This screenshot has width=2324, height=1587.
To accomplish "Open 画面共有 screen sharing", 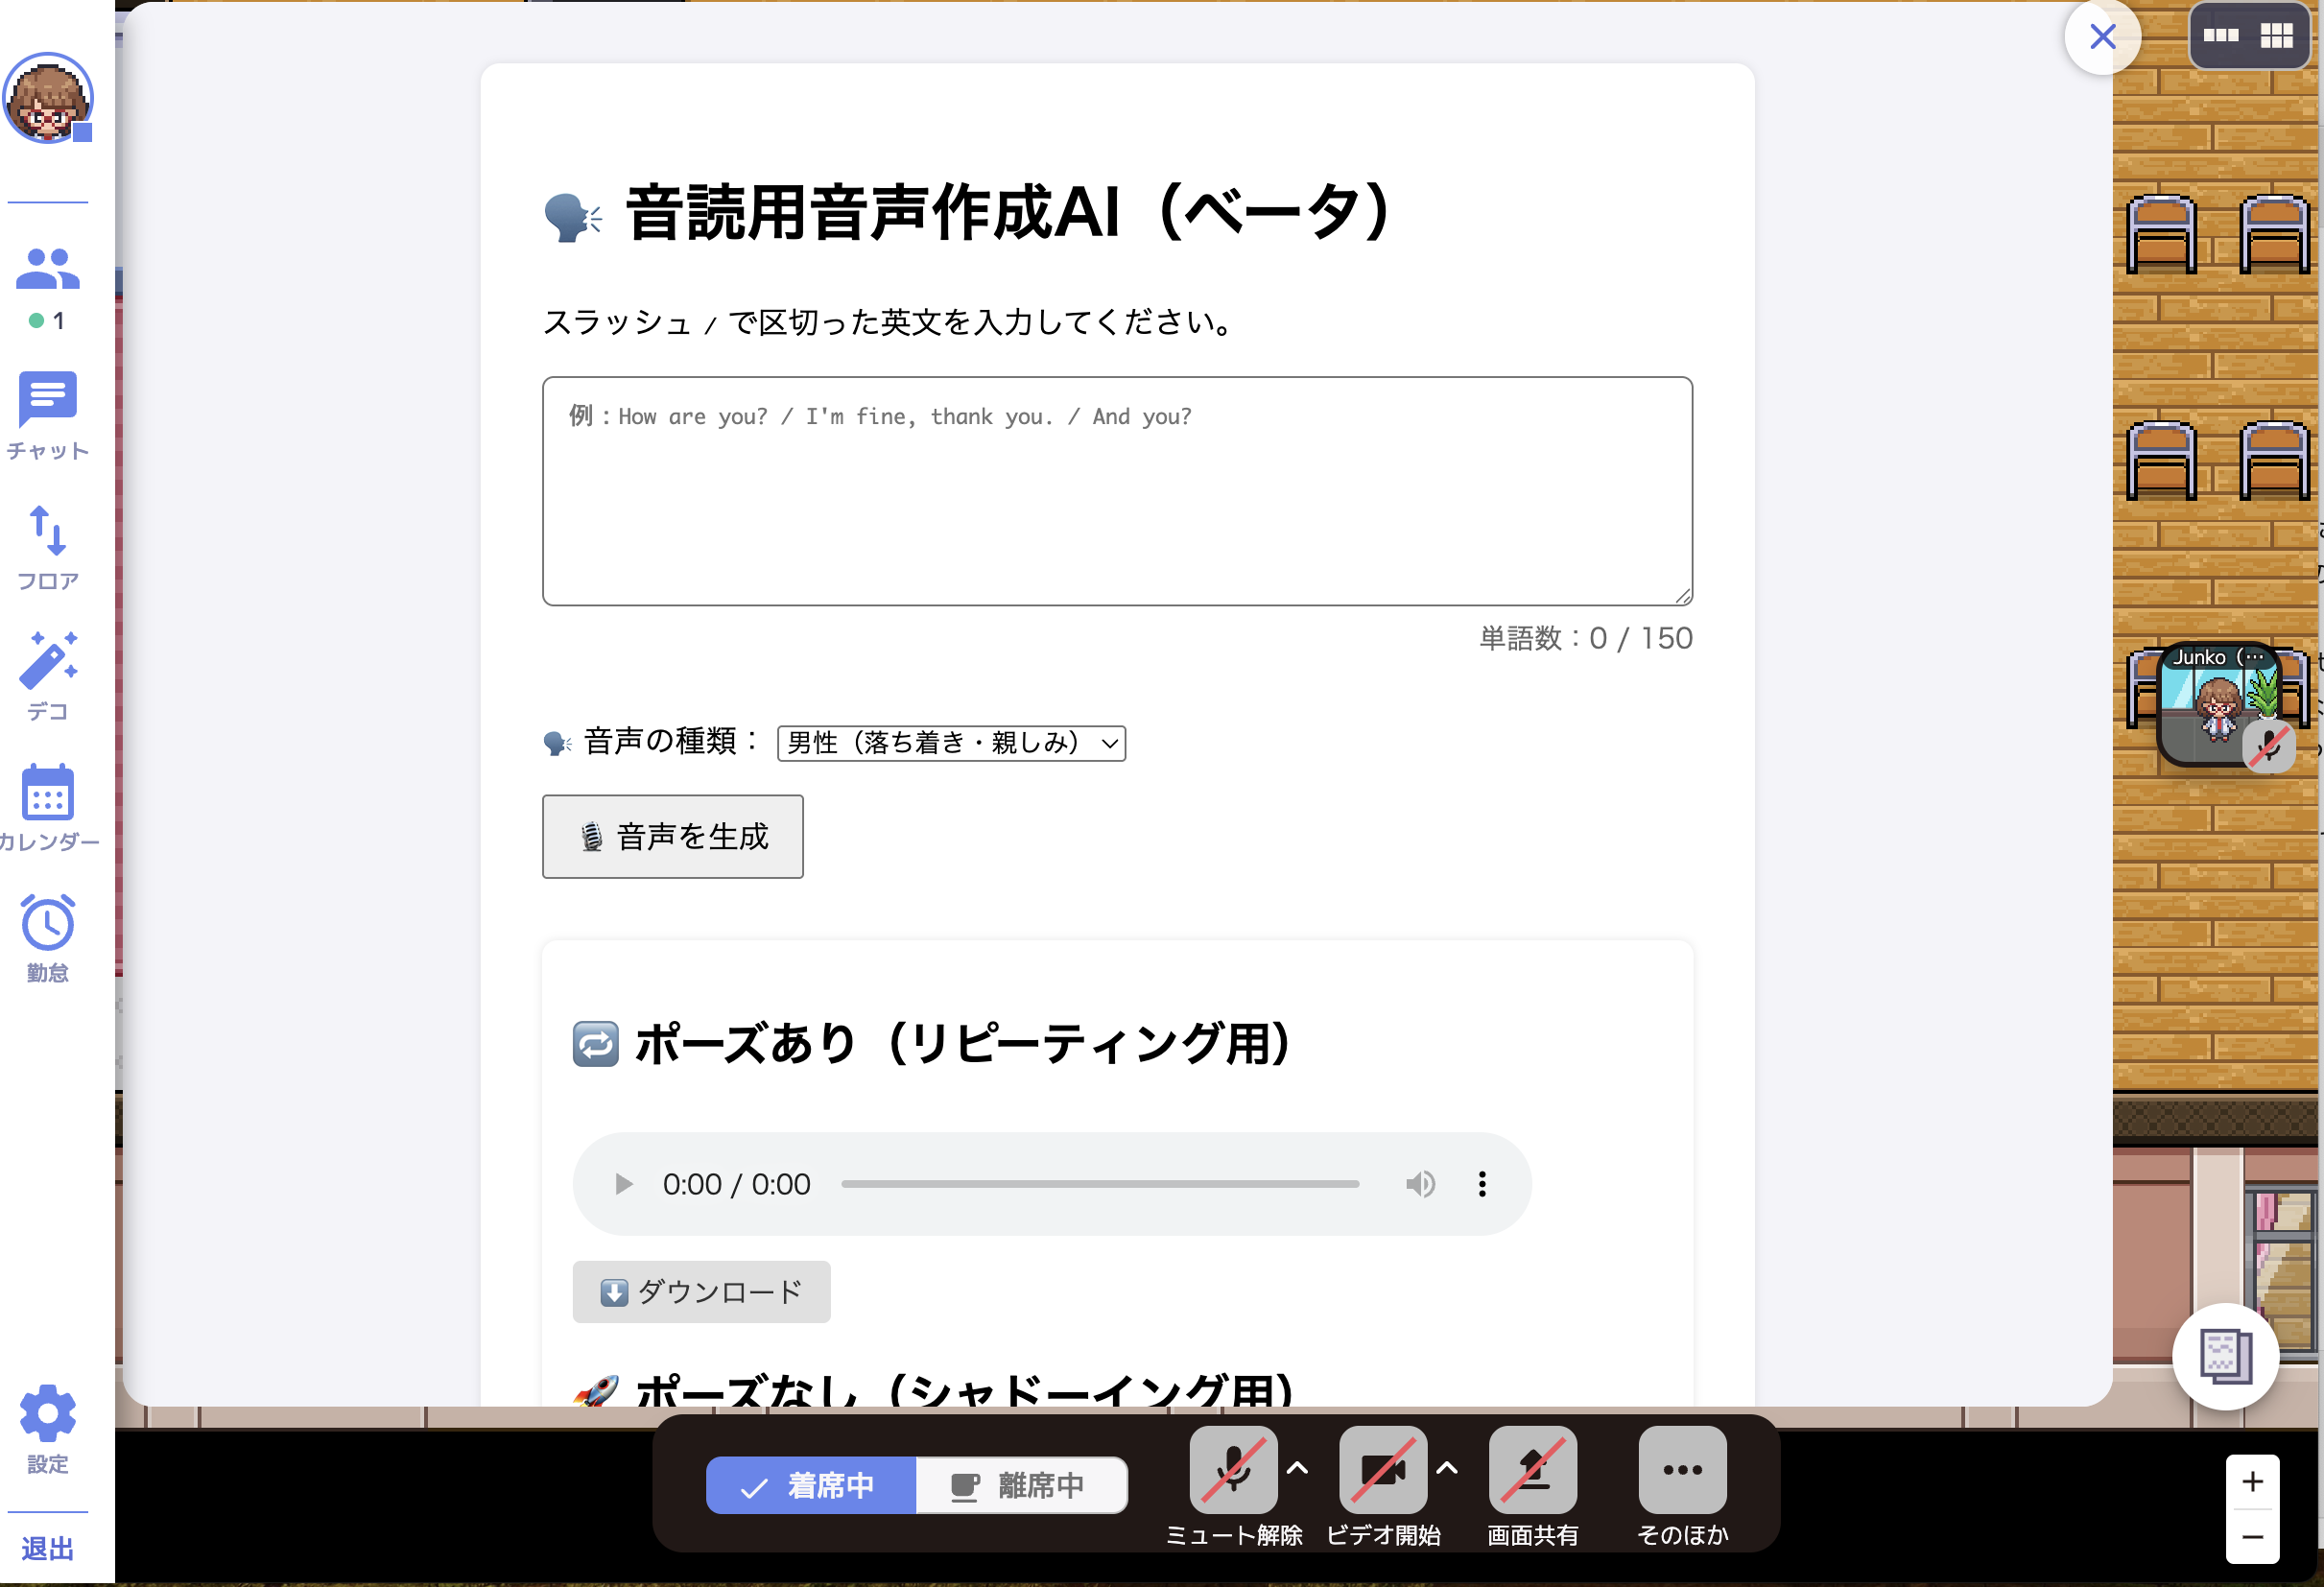I will tap(1532, 1470).
